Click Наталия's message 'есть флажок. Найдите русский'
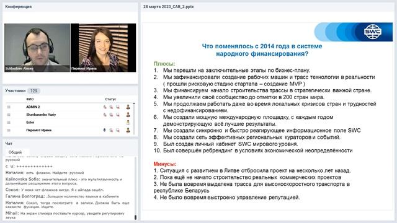 (x=45, y=173)
